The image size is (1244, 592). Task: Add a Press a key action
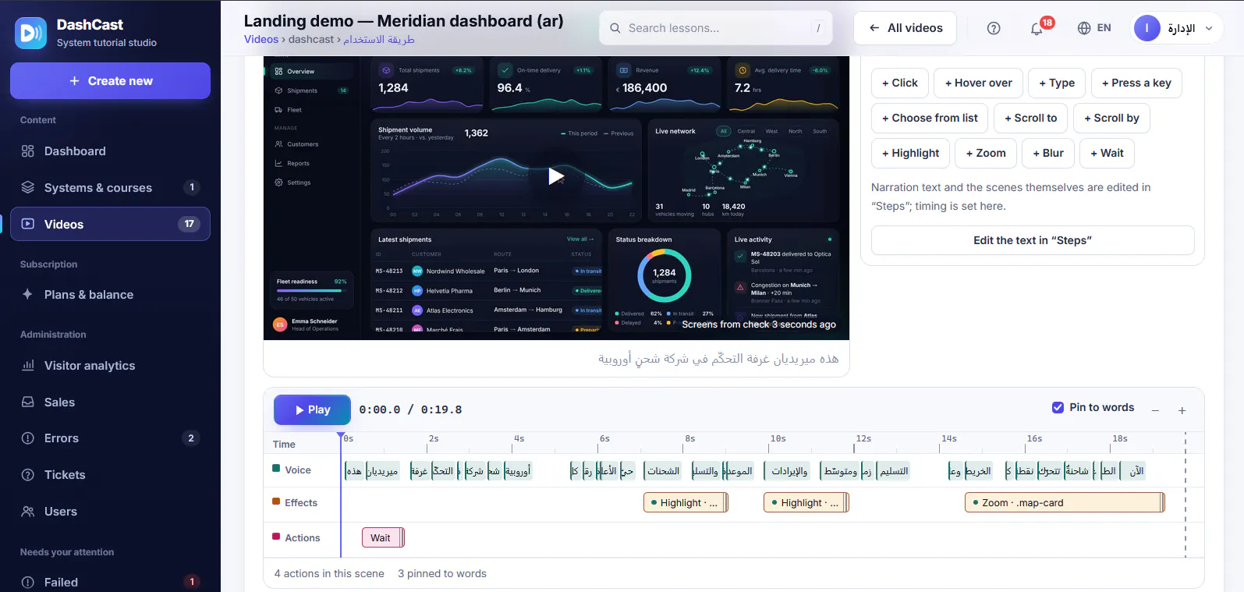(1136, 83)
